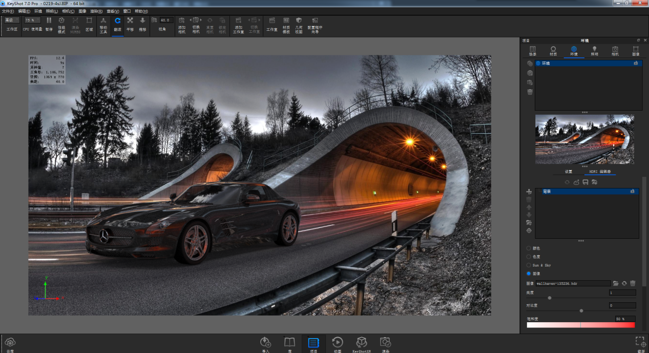Open the 动画 animation panel icon

(x=338, y=342)
